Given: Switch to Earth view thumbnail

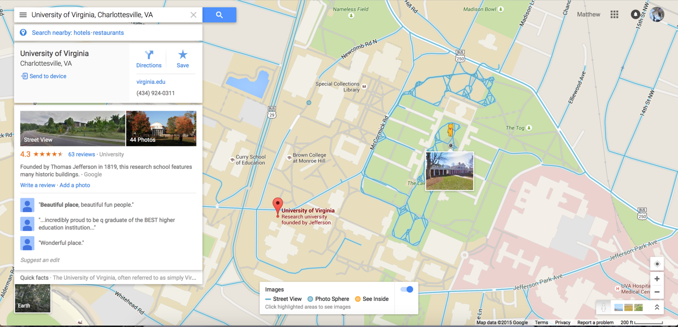Looking at the screenshot, I should (33, 298).
